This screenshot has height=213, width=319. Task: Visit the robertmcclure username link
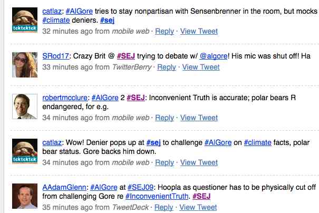tap(65, 98)
